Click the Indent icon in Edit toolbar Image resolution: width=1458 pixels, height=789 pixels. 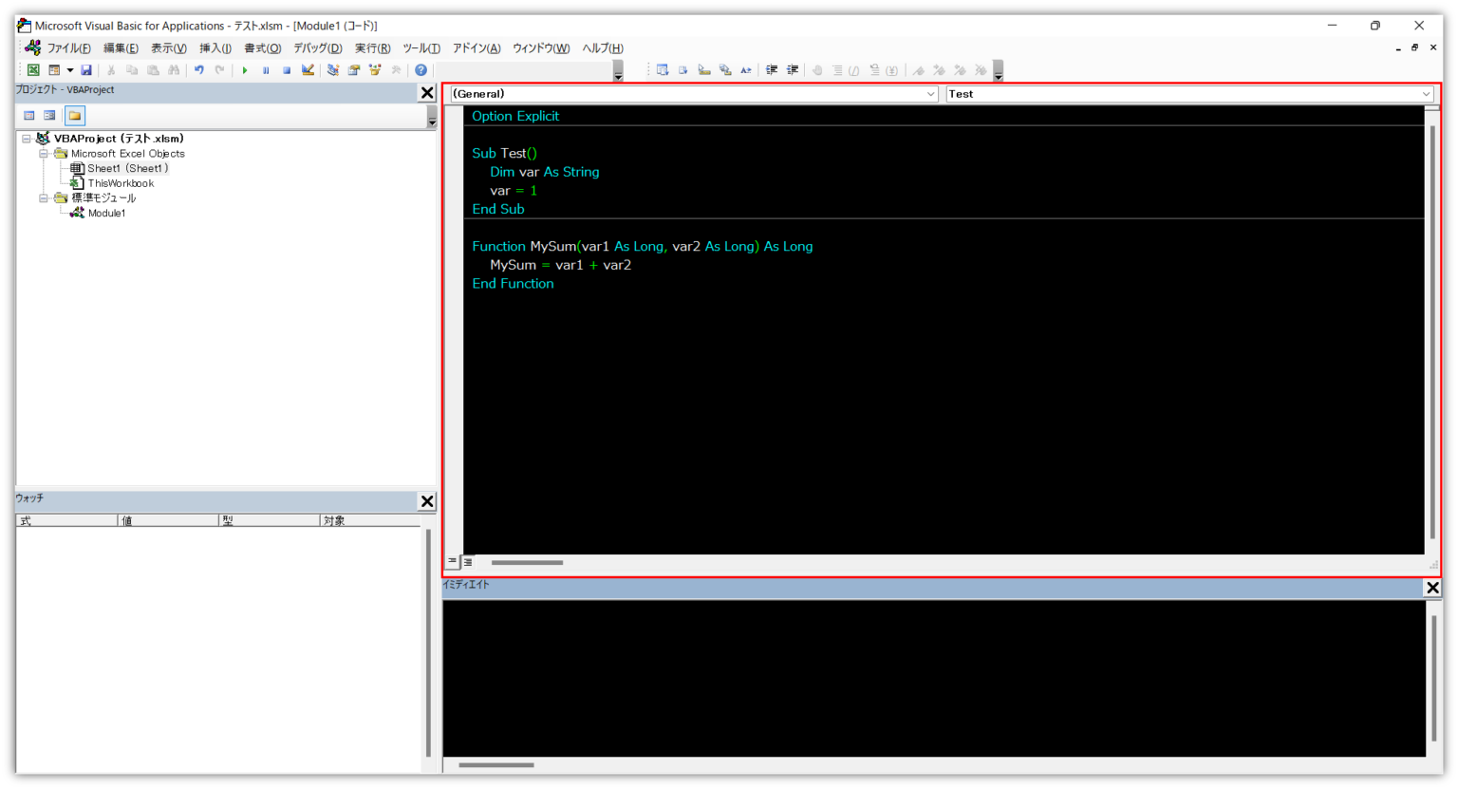tap(772, 70)
